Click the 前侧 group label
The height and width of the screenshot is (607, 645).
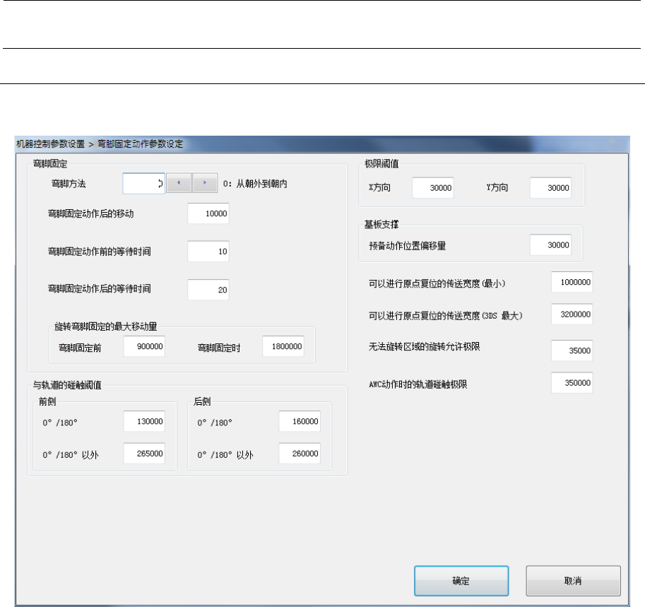pyautogui.click(x=47, y=401)
